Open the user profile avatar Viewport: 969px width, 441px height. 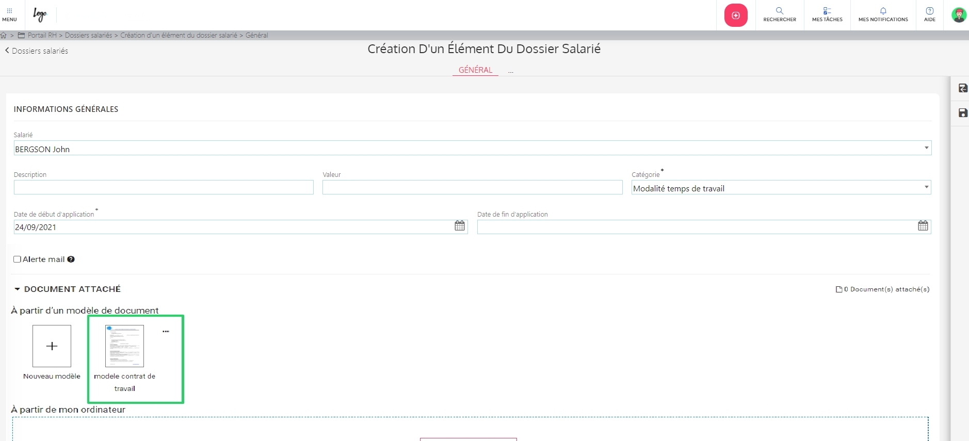click(958, 15)
